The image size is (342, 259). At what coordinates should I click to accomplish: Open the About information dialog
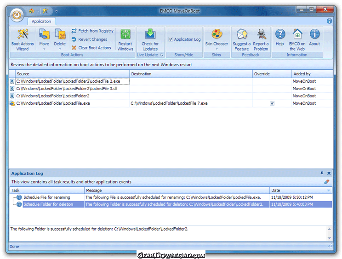(x=314, y=38)
